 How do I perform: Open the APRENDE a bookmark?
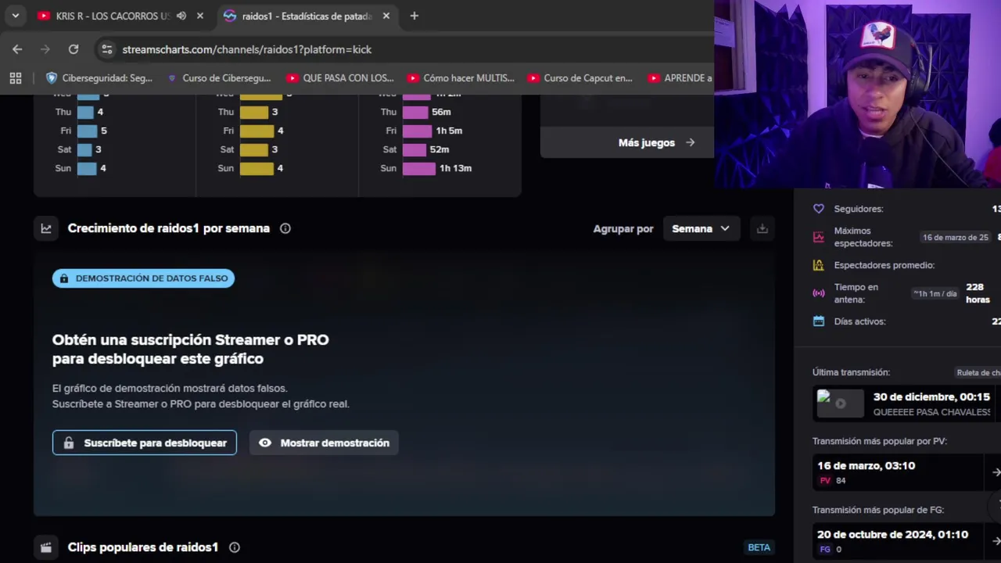680,78
